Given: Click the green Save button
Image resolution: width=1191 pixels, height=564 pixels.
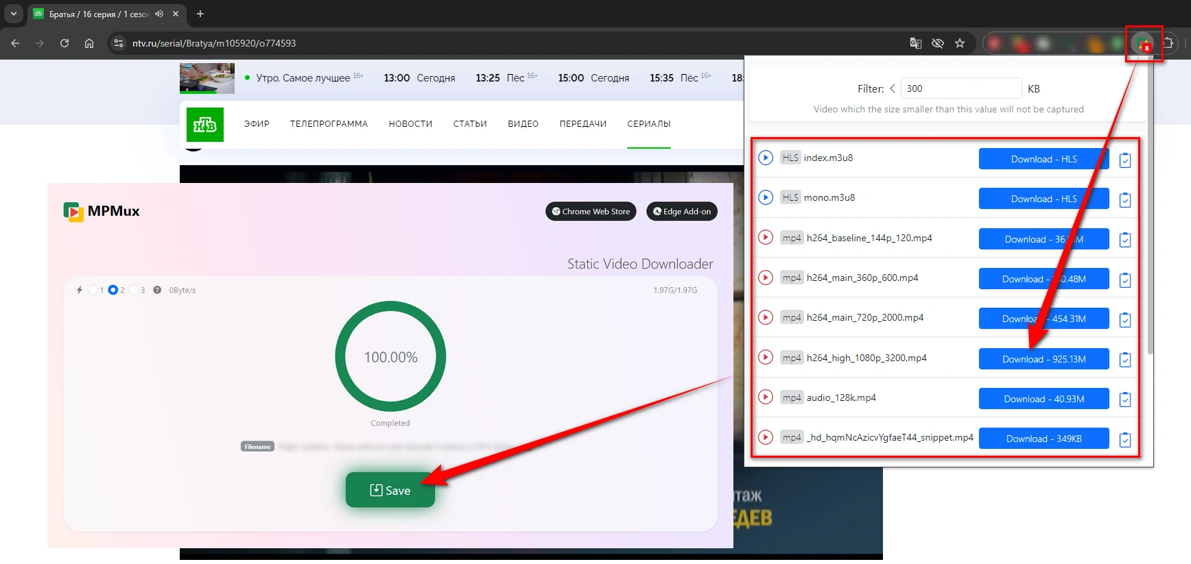Looking at the screenshot, I should [390, 490].
